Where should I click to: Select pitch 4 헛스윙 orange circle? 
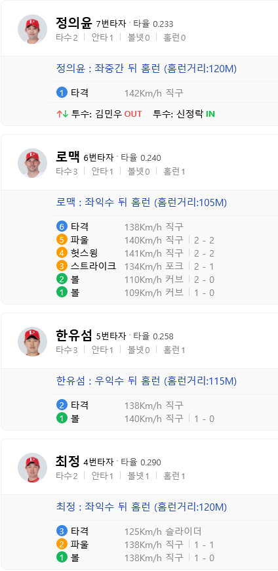pos(62,253)
